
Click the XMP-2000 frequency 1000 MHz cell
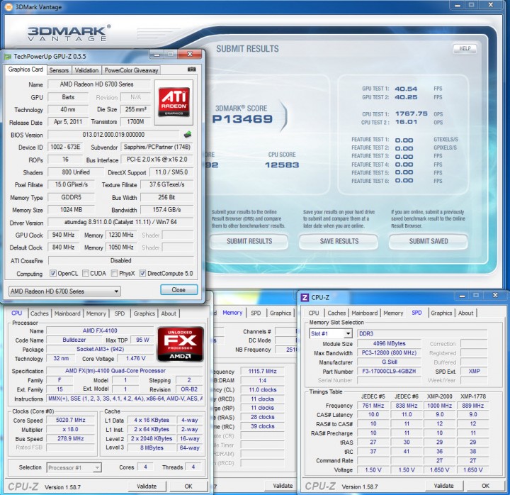pos(439,406)
